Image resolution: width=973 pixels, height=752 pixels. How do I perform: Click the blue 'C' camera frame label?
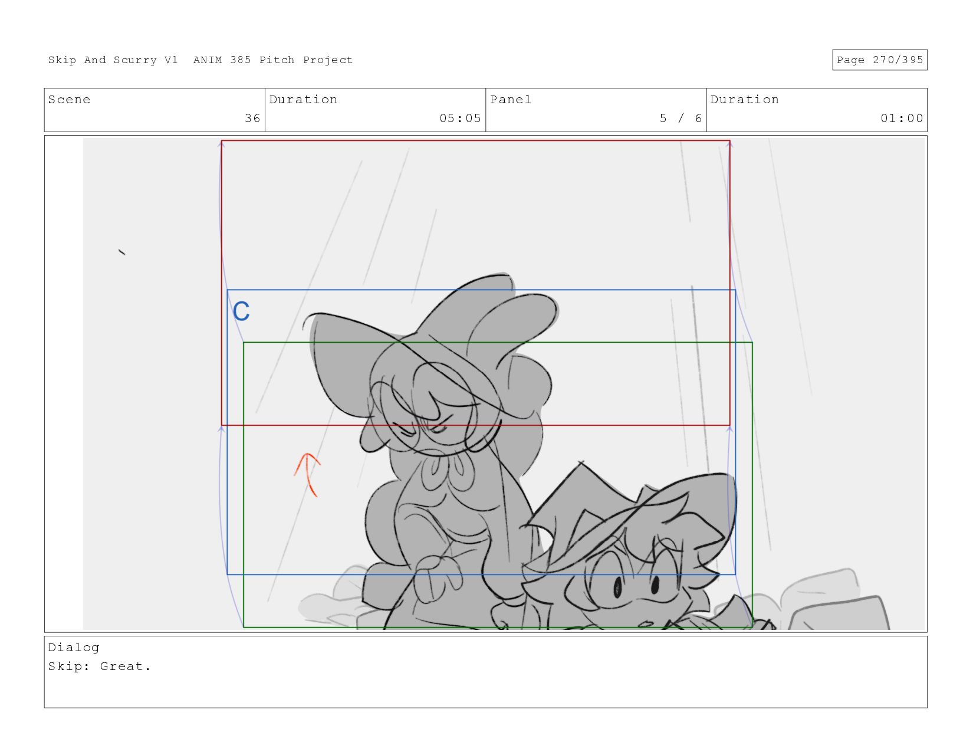(241, 311)
